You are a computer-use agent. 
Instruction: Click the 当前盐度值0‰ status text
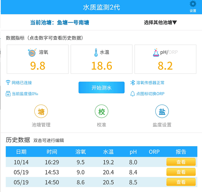pyautogui.click(x=25, y=94)
